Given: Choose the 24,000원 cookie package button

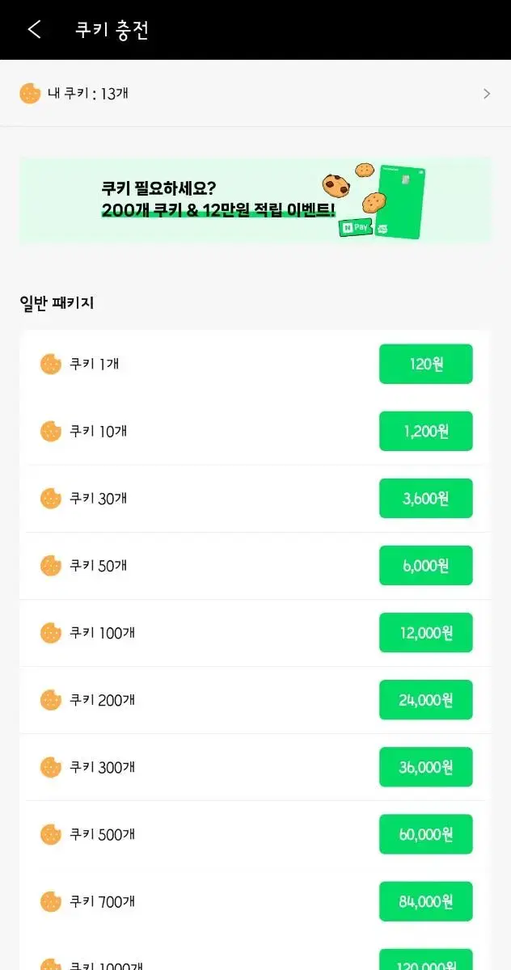Looking at the screenshot, I should coord(426,699).
